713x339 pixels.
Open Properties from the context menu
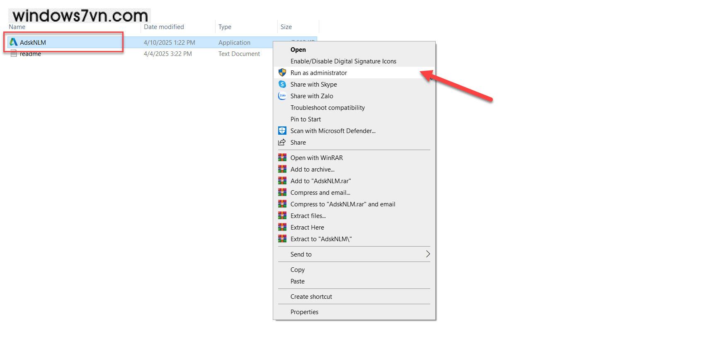pos(304,312)
